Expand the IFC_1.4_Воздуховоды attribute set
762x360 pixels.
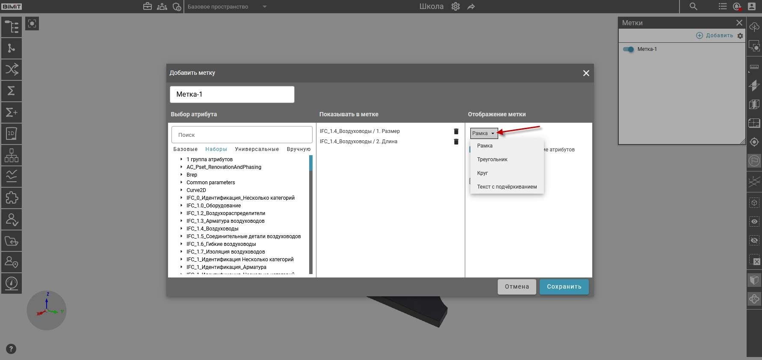181,229
